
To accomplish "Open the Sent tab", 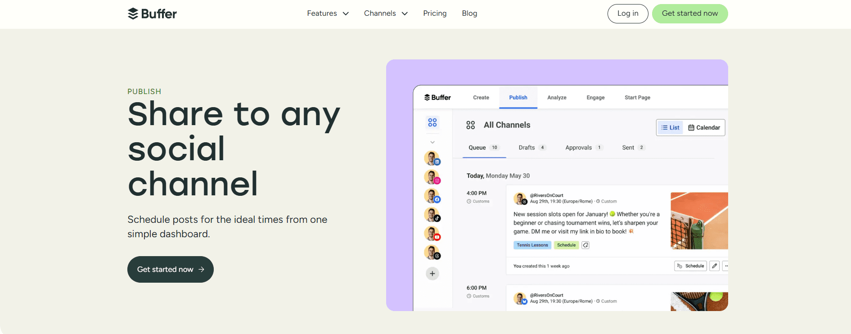I will point(634,148).
